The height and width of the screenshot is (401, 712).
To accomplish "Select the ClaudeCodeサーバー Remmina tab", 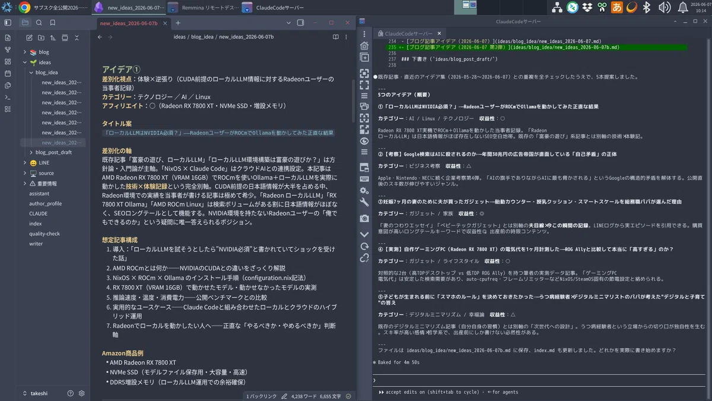I will (x=409, y=34).
